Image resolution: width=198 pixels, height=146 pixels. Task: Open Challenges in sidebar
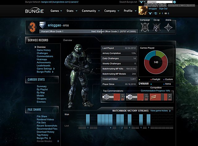[x=42, y=53]
